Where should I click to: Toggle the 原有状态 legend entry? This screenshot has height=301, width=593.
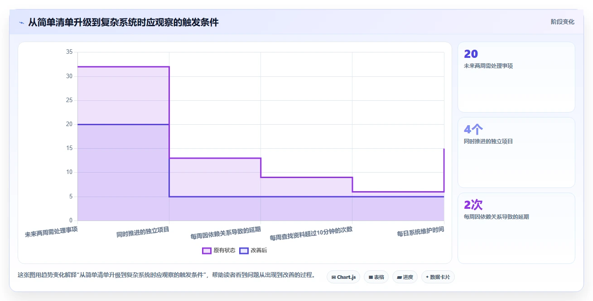(x=218, y=250)
